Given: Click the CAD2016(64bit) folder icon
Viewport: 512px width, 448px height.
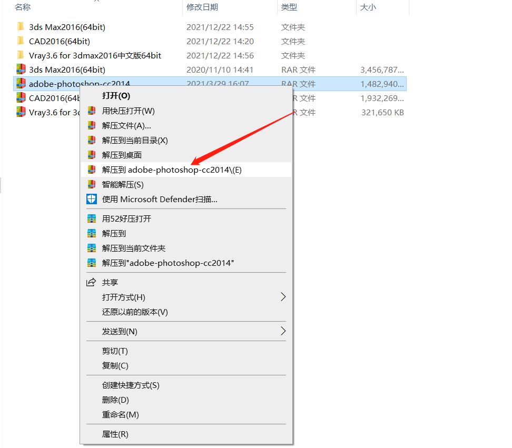Looking at the screenshot, I should point(21,41).
